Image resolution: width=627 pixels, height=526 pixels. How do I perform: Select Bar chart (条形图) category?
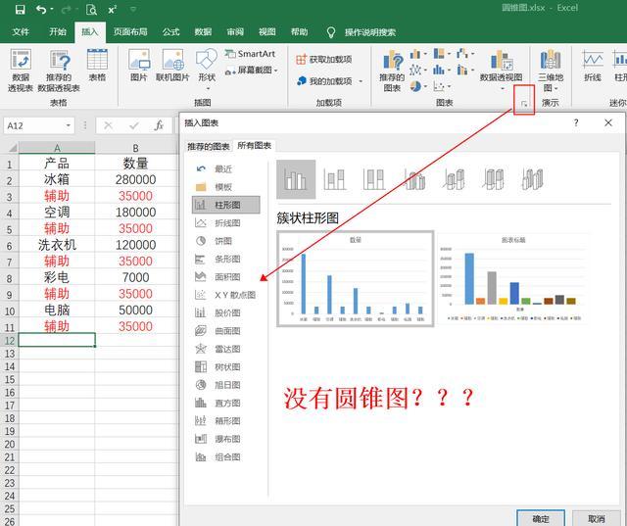click(226, 259)
